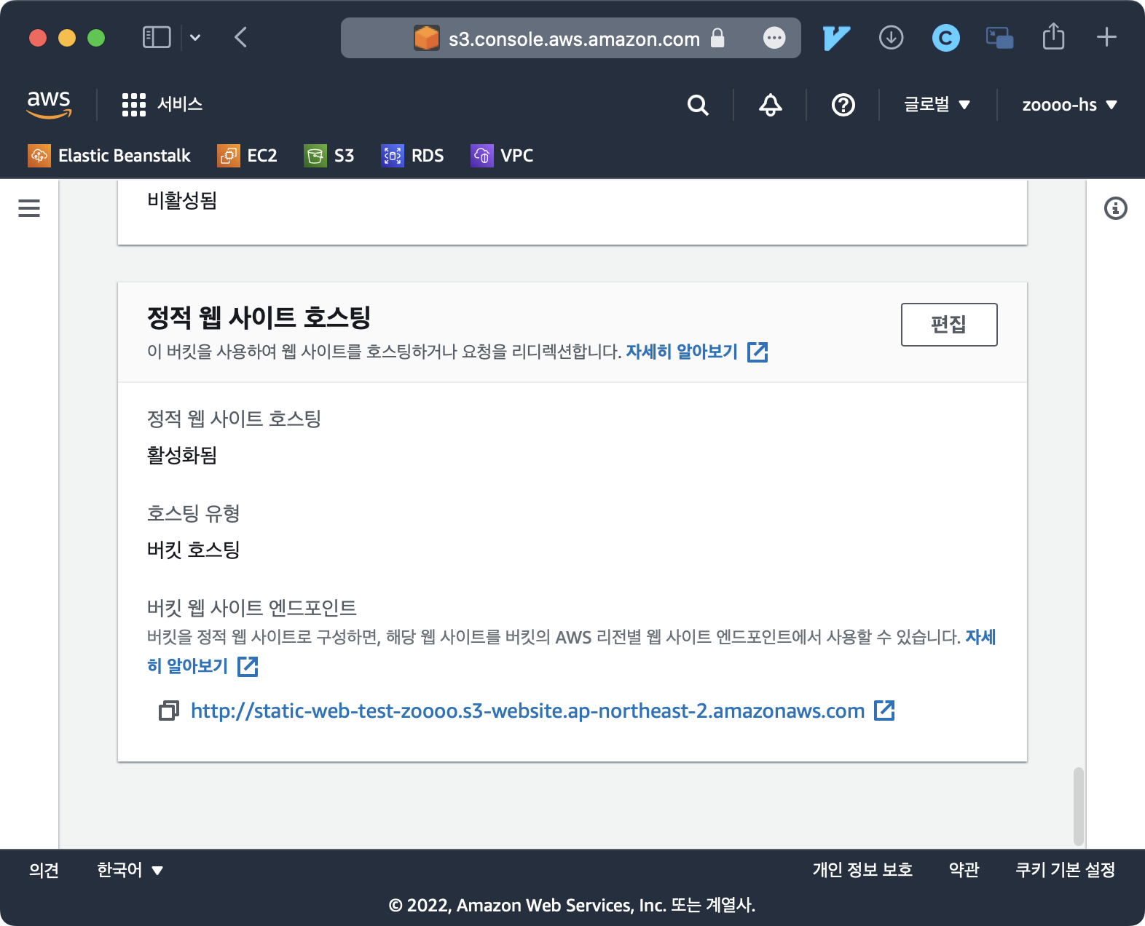Click external link icon next to 자세히 알아보기 heading link
This screenshot has height=926, width=1145.
[x=758, y=352]
